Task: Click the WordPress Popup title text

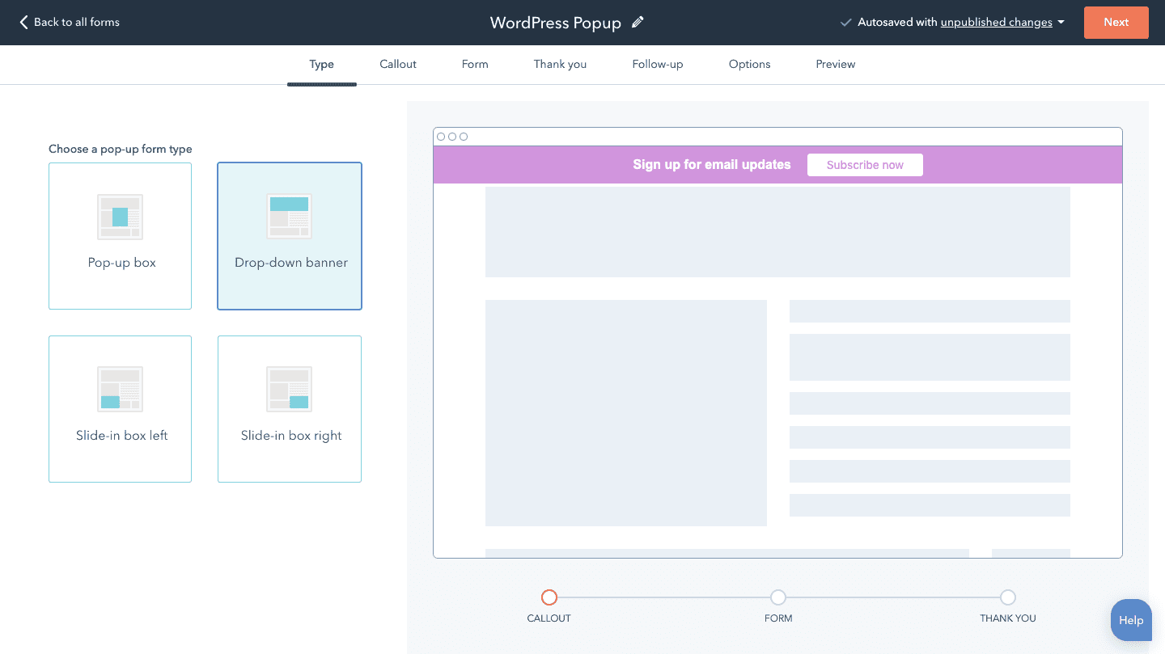Action: click(x=556, y=23)
